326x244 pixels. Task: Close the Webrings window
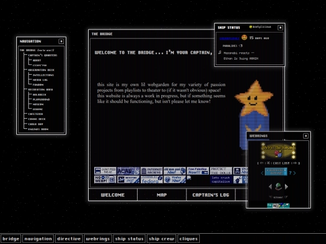click(x=305, y=136)
